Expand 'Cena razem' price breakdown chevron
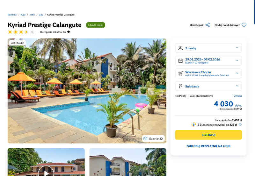 [x=218, y=109]
